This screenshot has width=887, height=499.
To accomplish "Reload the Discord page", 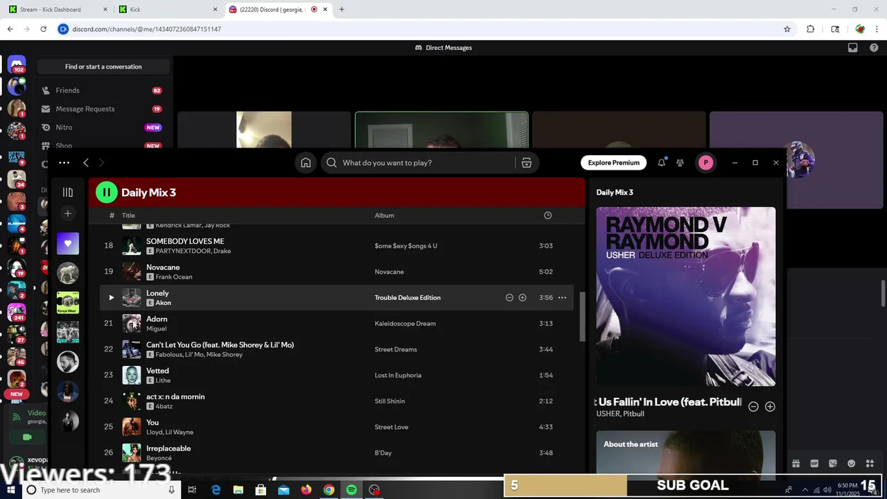I will 43,29.
